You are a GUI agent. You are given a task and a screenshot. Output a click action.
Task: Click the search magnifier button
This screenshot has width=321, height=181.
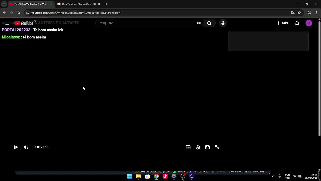coord(209,23)
